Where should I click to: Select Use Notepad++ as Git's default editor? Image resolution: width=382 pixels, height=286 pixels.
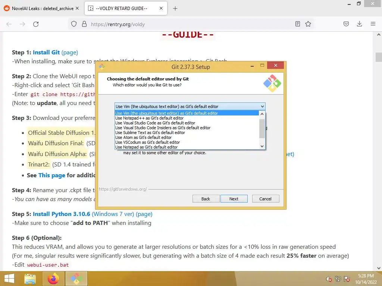pos(187,118)
